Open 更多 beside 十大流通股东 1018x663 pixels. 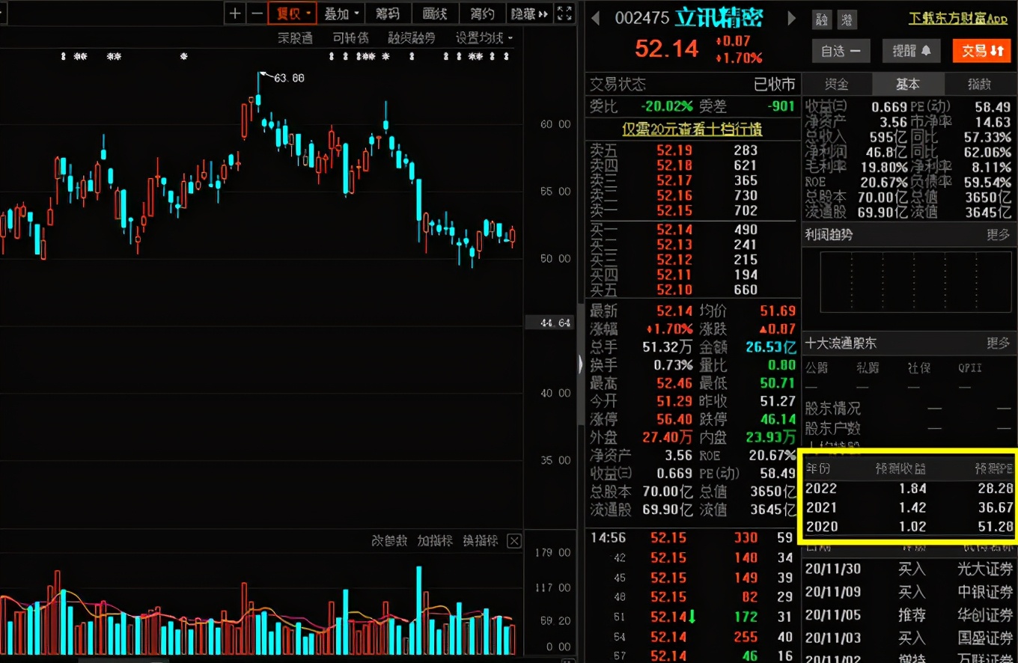click(x=998, y=343)
